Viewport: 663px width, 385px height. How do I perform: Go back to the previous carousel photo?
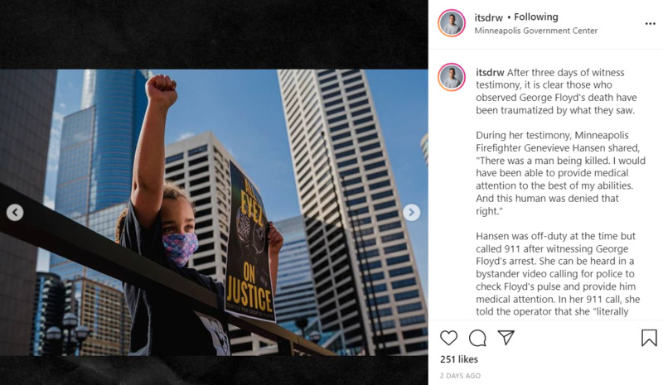[x=15, y=212]
